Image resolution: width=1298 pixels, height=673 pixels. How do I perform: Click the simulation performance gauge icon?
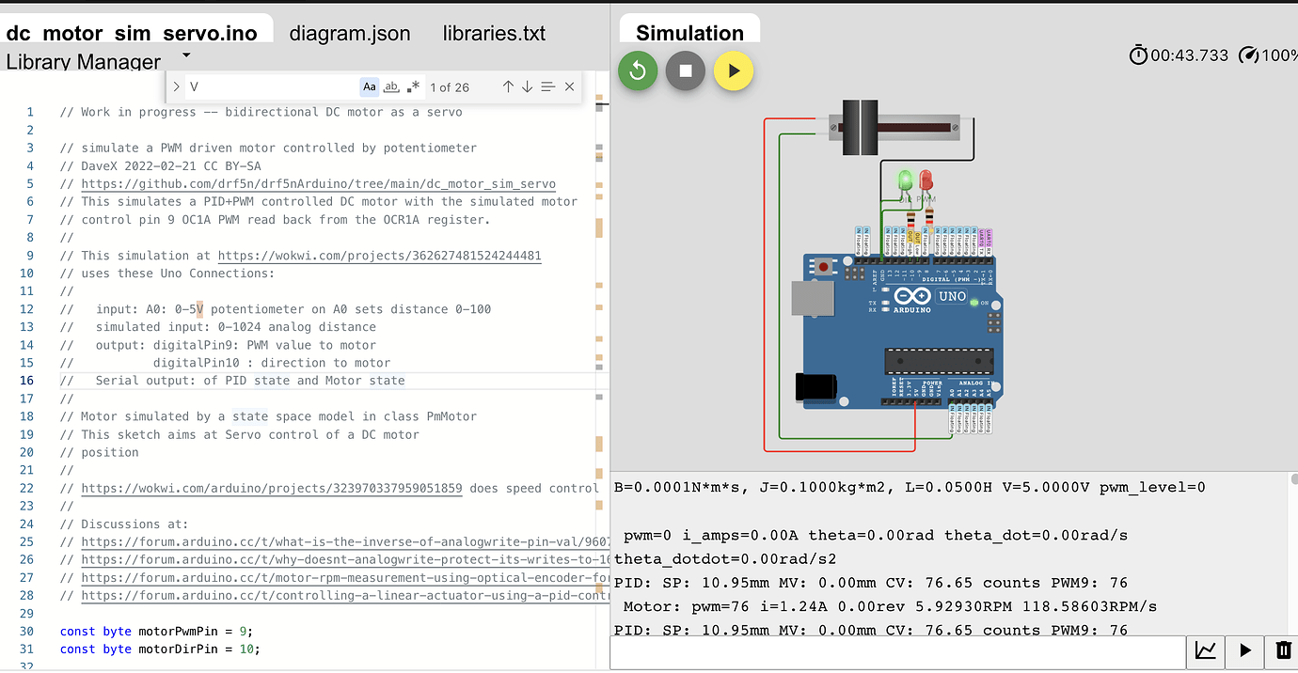click(x=1249, y=55)
